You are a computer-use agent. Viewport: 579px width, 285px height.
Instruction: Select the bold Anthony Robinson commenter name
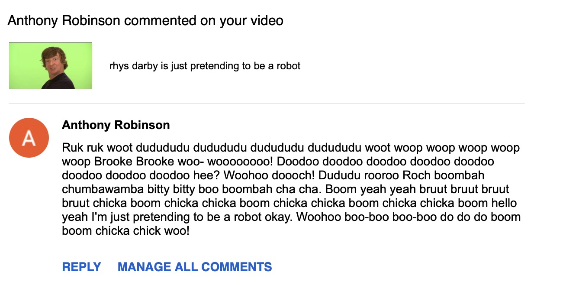(x=116, y=125)
